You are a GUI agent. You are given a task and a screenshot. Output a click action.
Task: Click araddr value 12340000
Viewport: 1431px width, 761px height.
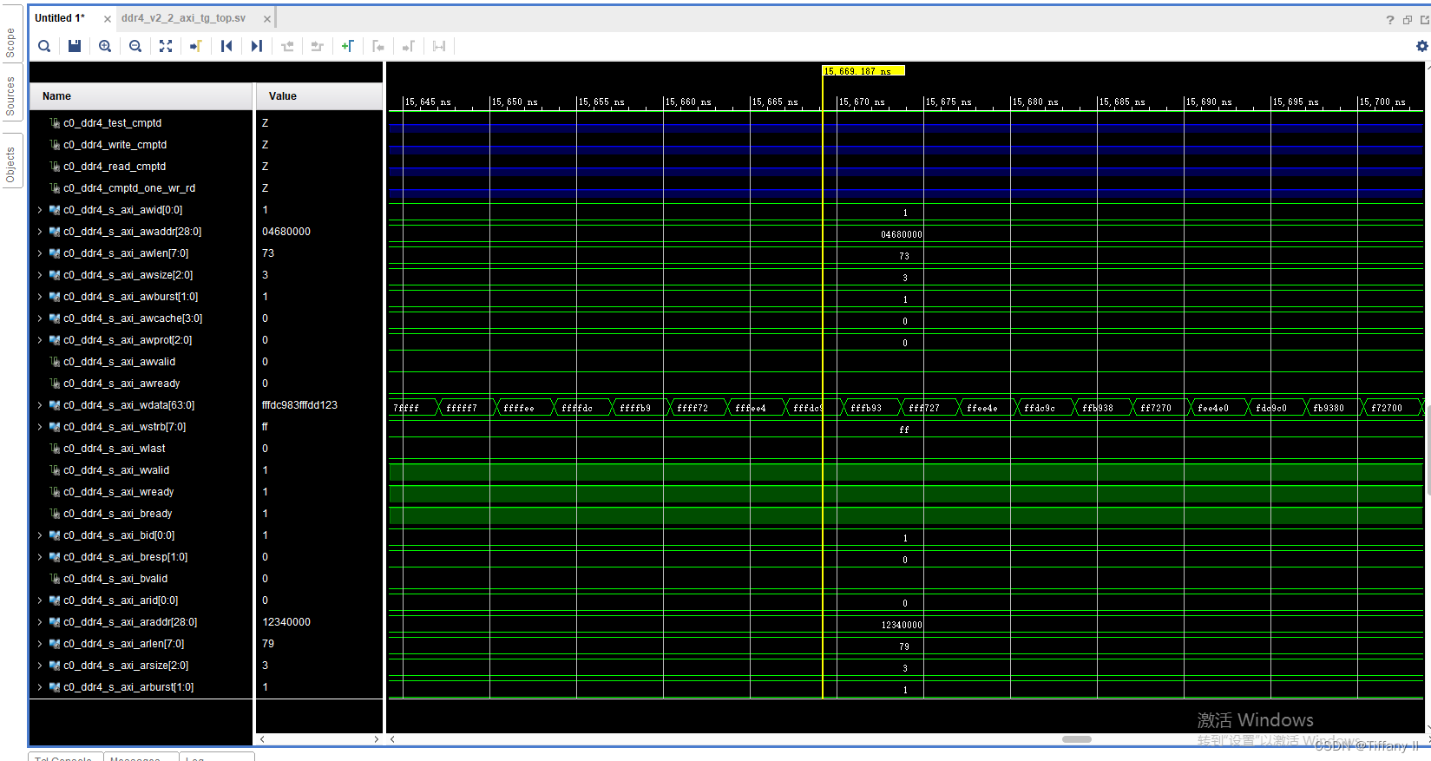[286, 622]
